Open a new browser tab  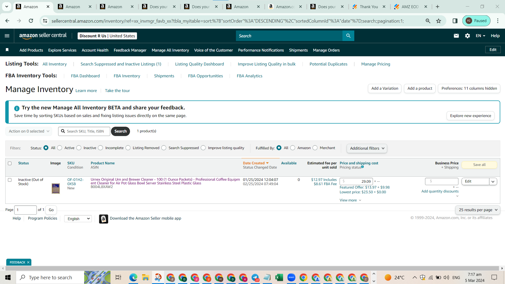pyautogui.click(x=437, y=7)
